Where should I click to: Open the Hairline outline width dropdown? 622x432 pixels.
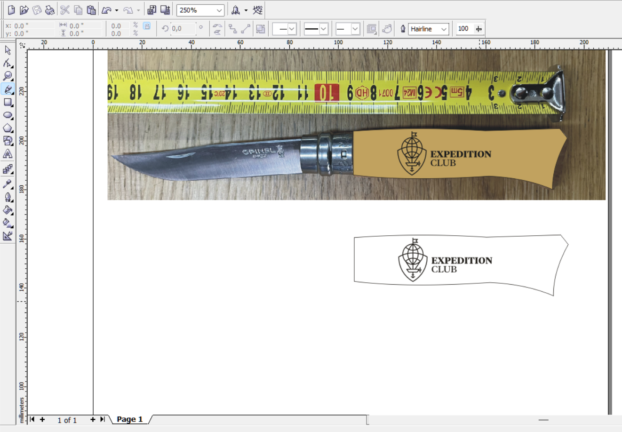click(x=443, y=29)
